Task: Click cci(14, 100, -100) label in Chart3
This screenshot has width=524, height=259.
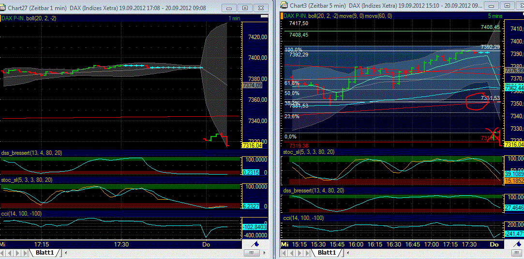Action: 303,218
